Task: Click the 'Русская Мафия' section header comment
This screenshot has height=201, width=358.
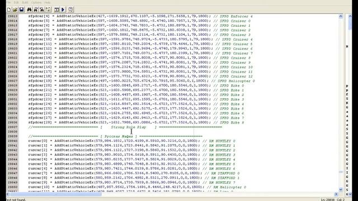Action: coord(119,136)
